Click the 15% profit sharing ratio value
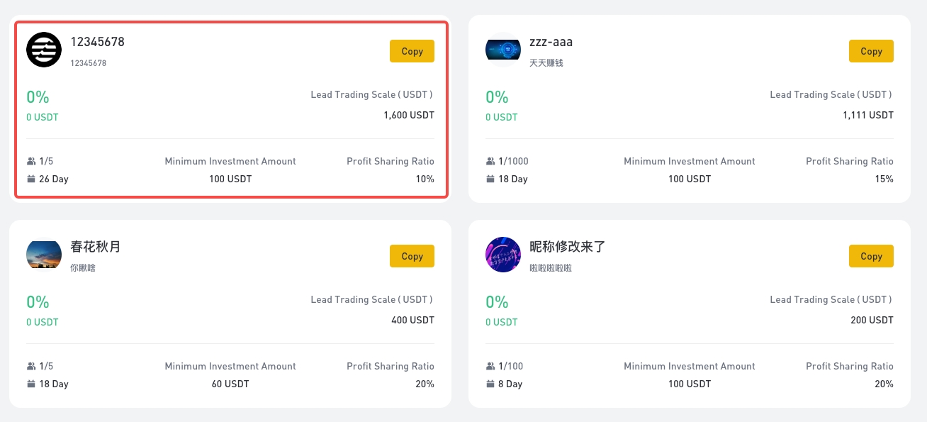 (x=884, y=179)
